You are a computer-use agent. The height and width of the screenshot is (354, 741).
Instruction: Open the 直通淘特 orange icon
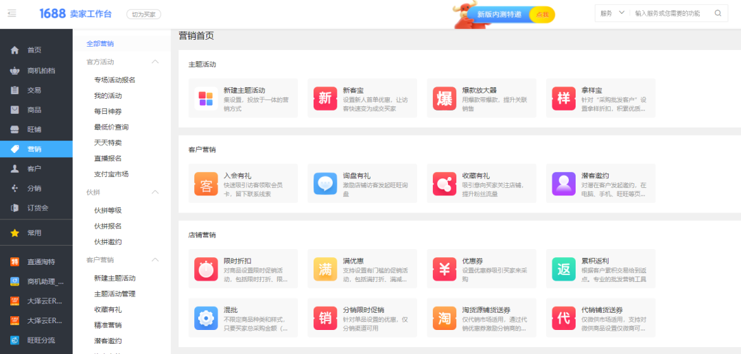coord(14,262)
